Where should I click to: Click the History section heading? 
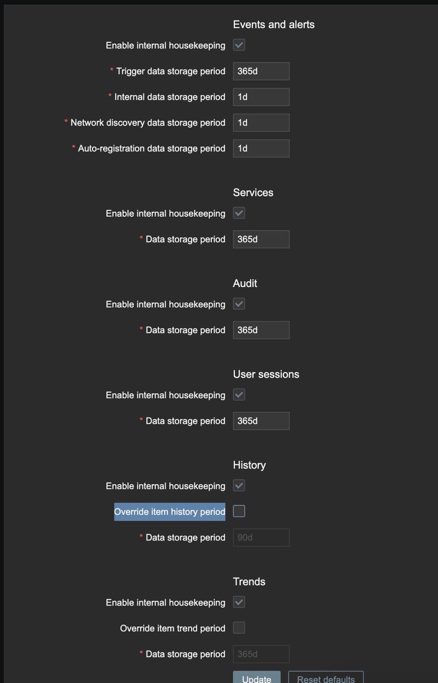click(x=249, y=465)
